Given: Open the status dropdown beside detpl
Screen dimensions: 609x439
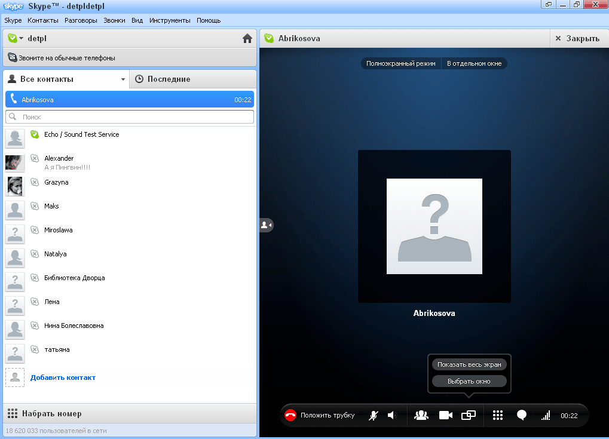Looking at the screenshot, I should (x=16, y=39).
